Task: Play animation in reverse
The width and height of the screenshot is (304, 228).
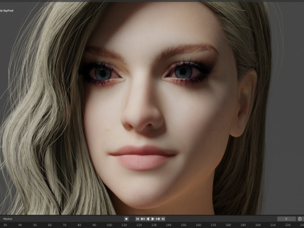Action: pos(148,219)
